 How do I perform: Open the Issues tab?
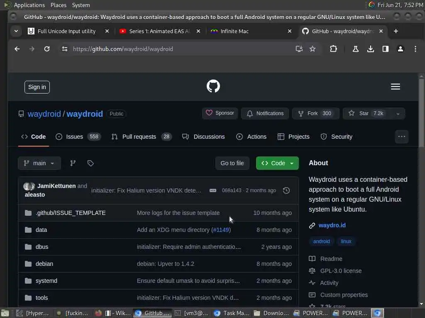78,137
